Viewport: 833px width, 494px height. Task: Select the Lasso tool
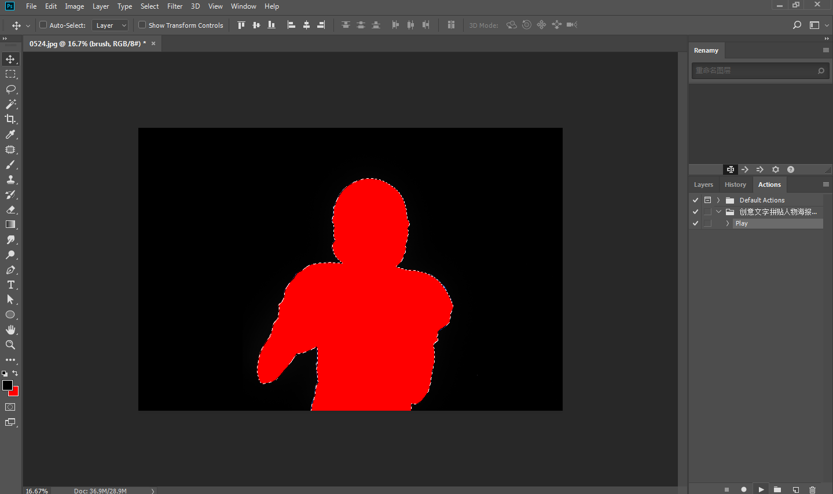point(10,89)
